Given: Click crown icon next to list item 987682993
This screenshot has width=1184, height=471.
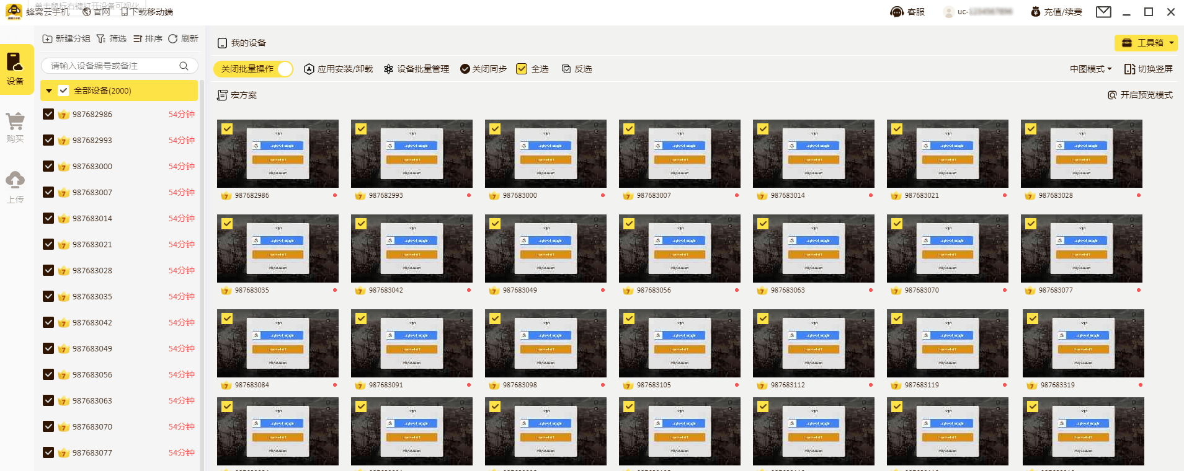Looking at the screenshot, I should tap(63, 141).
